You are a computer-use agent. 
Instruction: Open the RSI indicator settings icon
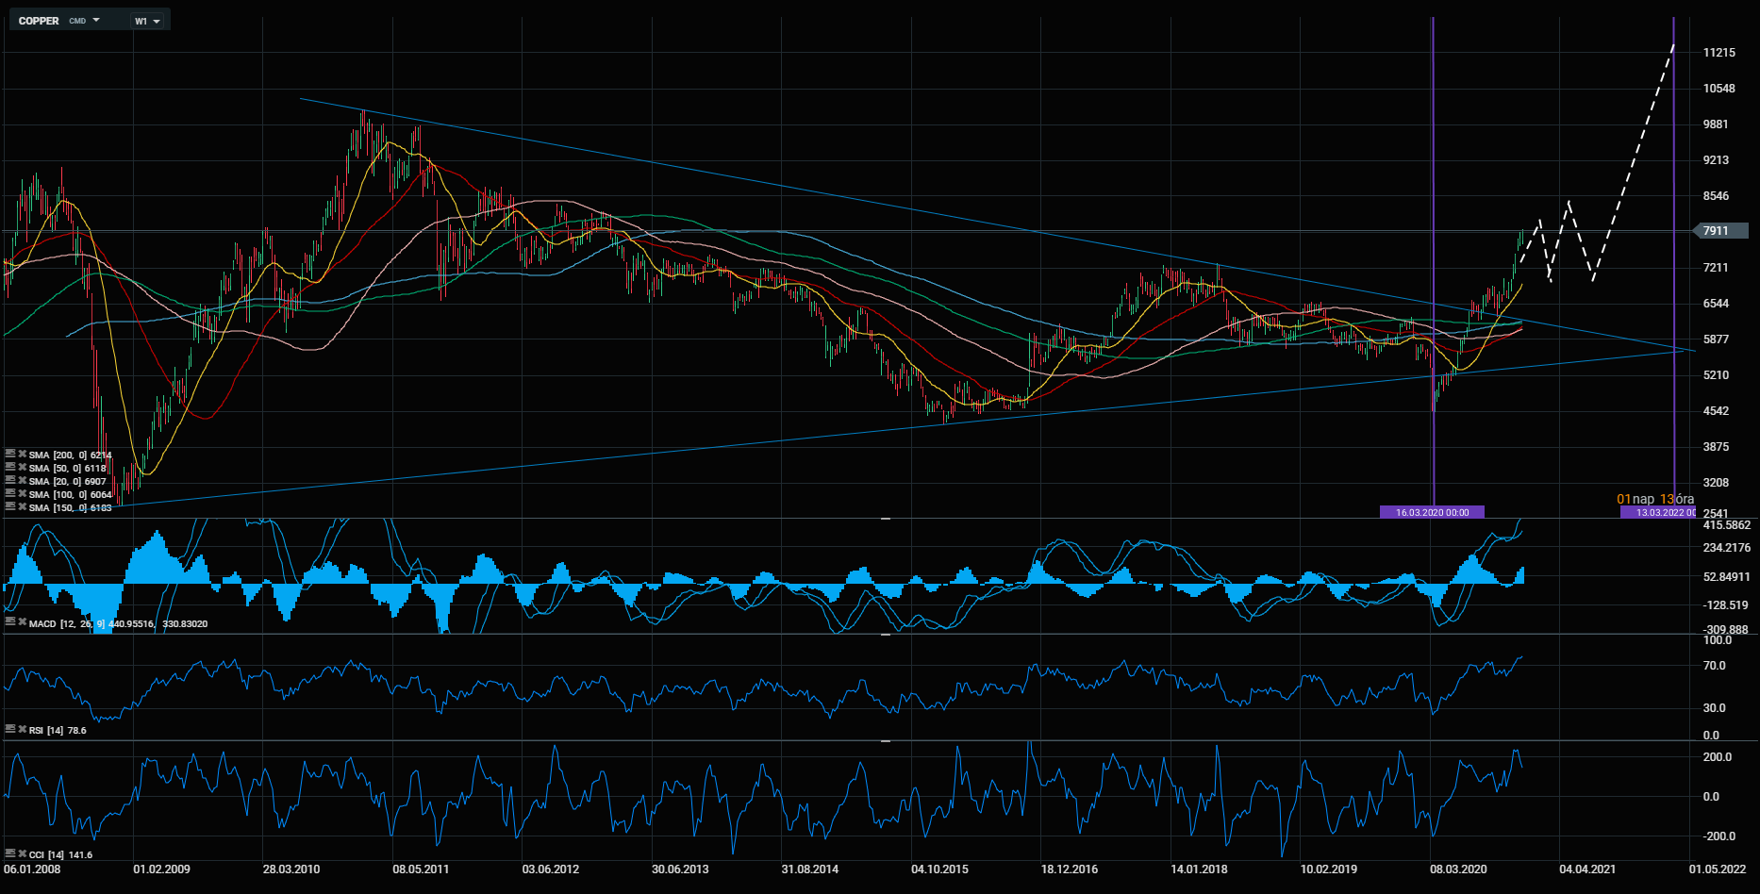pos(10,730)
